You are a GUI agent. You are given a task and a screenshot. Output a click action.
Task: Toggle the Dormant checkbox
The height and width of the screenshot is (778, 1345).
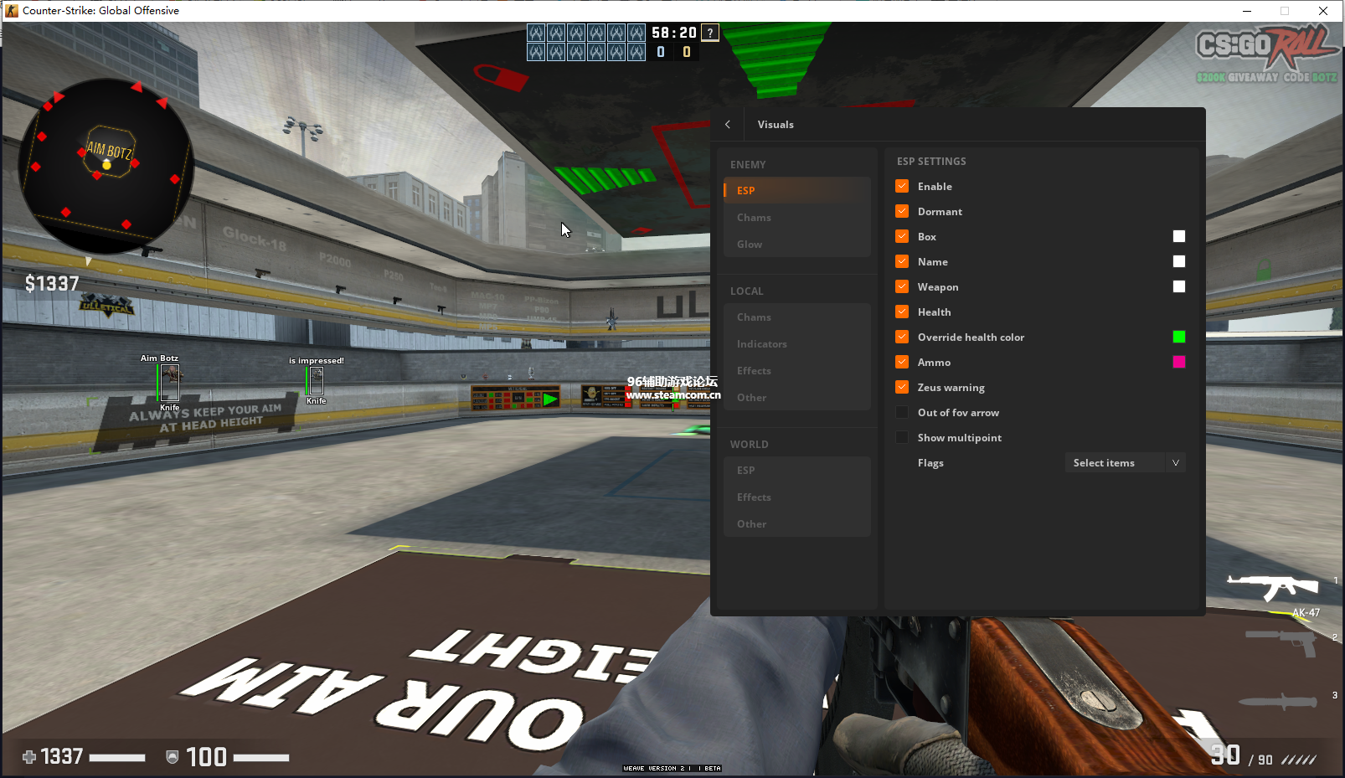pos(902,211)
